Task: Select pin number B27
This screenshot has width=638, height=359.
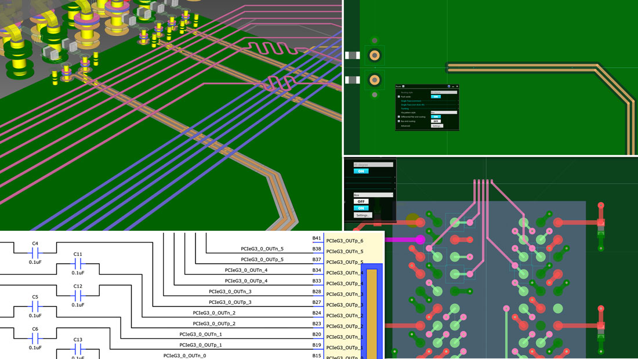Action: coord(317,302)
